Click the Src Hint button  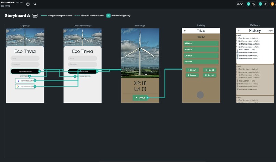[210, 75]
